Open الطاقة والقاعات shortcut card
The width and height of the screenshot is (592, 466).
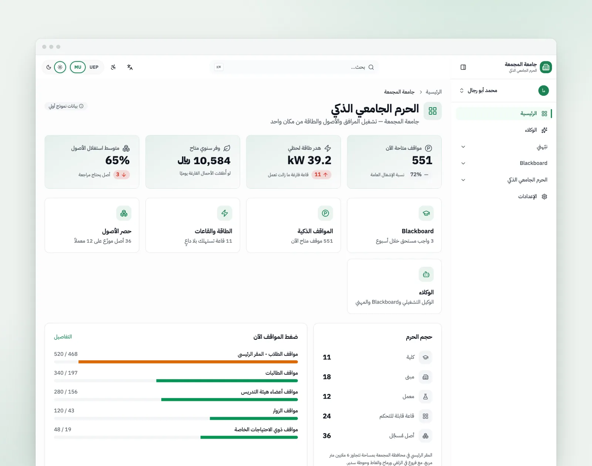tap(193, 225)
